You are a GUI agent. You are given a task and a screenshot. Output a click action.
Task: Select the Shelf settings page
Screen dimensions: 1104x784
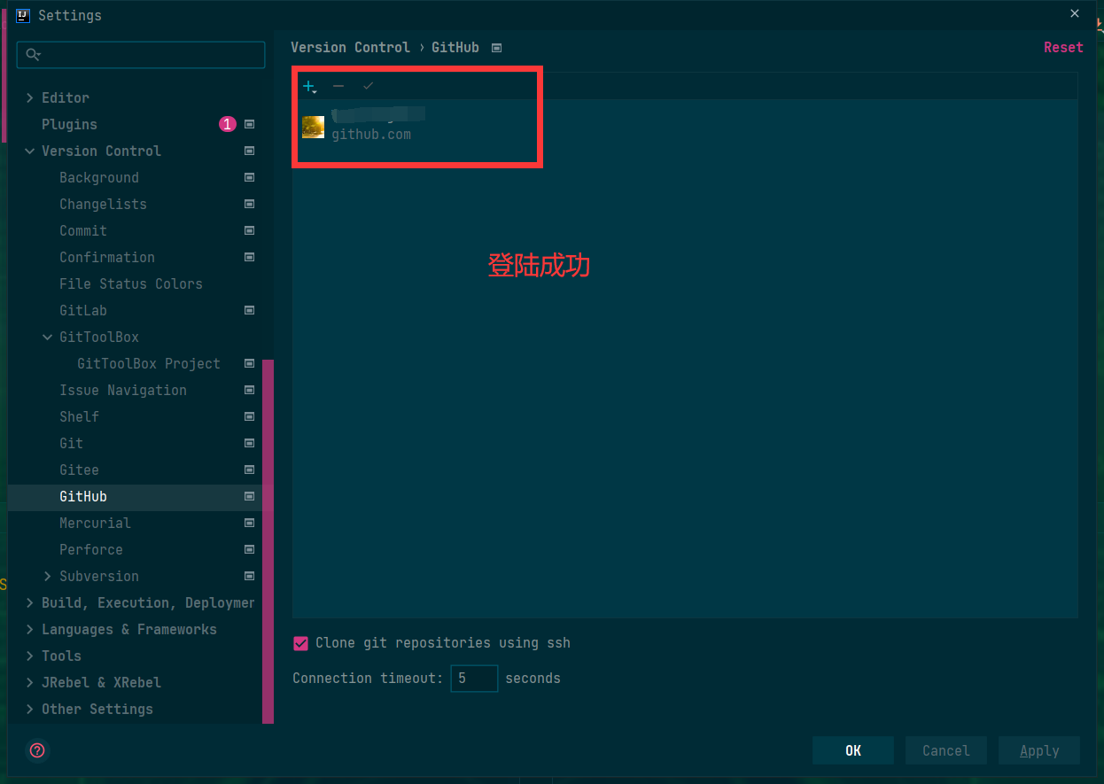tap(79, 416)
